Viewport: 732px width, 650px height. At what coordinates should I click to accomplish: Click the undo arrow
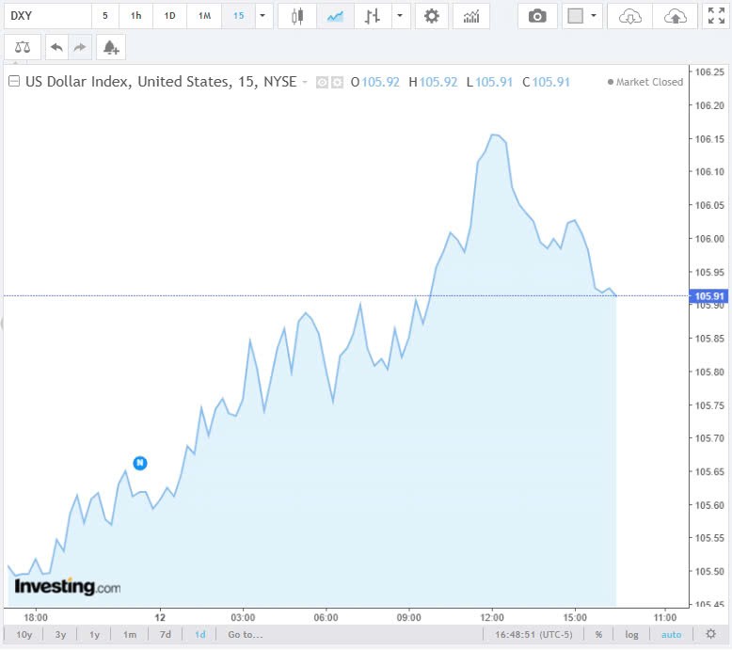point(57,47)
